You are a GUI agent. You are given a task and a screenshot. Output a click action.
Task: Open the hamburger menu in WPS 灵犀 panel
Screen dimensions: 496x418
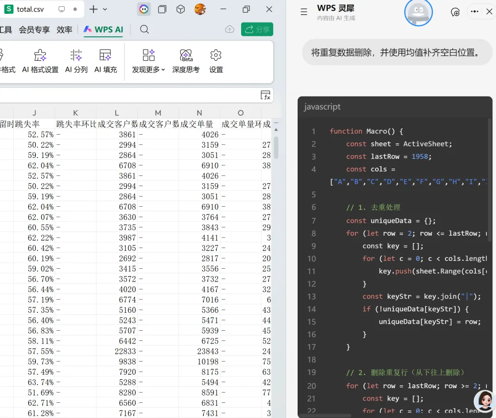pyautogui.click(x=304, y=12)
